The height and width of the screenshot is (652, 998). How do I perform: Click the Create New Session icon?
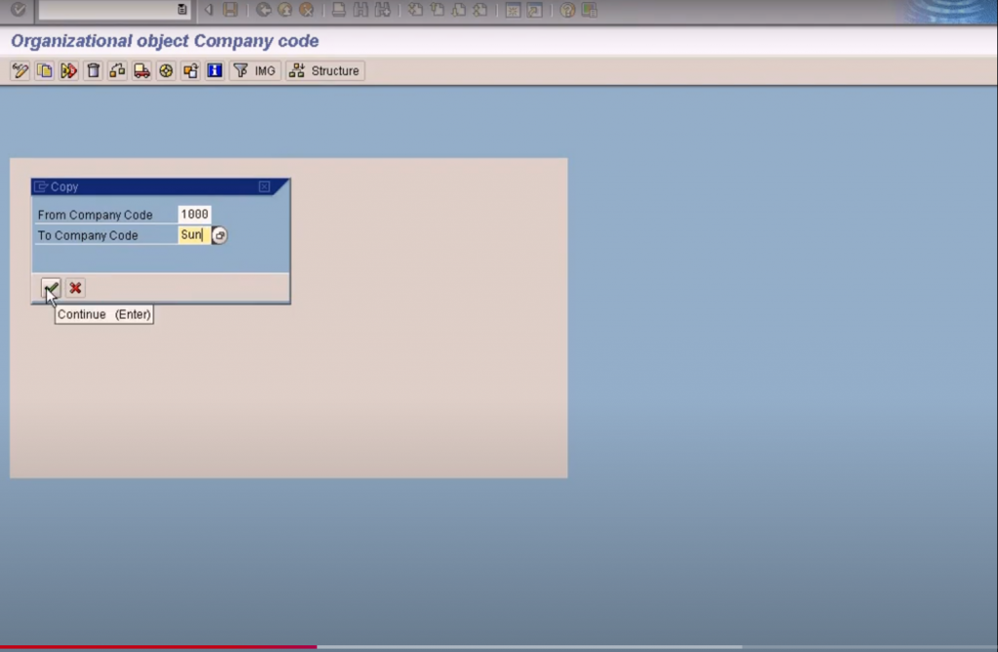coord(513,10)
